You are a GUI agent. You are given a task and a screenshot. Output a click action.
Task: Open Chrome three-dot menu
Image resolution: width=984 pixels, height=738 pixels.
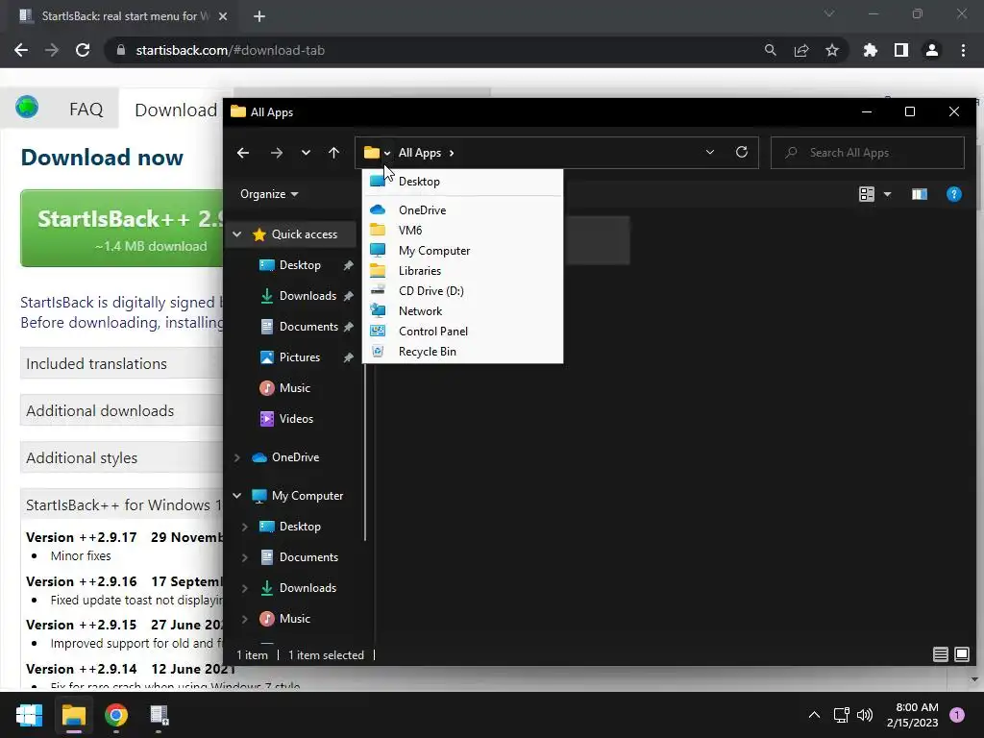click(963, 50)
